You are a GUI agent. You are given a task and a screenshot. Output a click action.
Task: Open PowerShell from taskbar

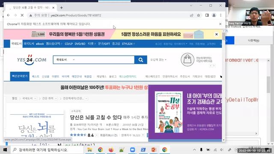point(143,150)
